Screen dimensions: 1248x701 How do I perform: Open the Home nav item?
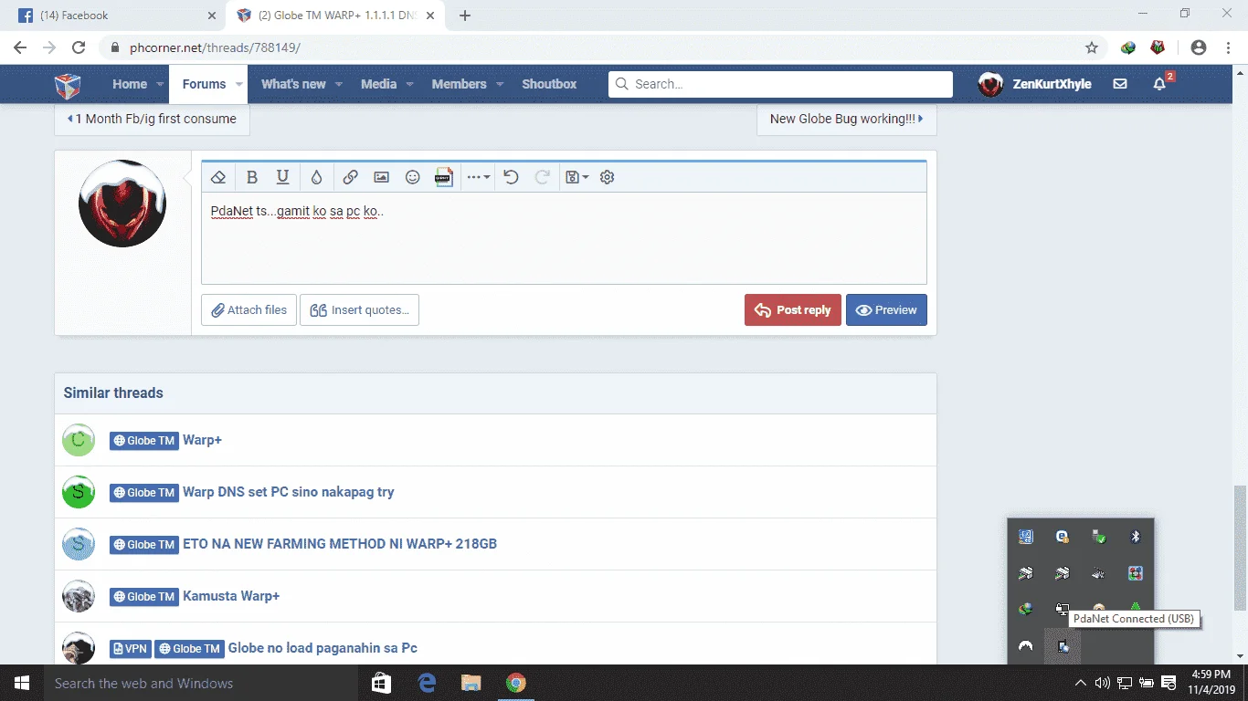[130, 84]
